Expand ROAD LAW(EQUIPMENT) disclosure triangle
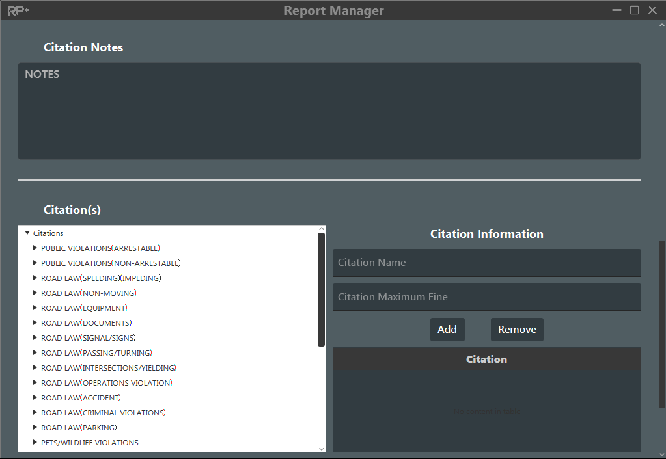Image resolution: width=666 pixels, height=459 pixels. [35, 308]
